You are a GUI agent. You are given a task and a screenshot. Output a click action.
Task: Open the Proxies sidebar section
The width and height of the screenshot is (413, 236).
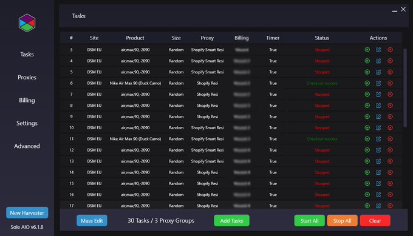tap(27, 77)
